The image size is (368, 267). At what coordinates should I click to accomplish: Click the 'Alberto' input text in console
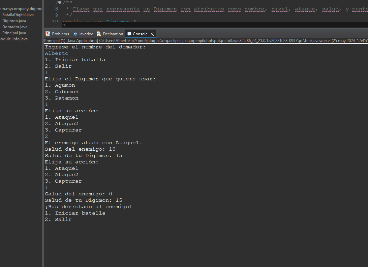pyautogui.click(x=57, y=53)
